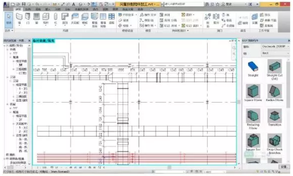This screenshot has height=176, width=293.
Task: Open the Rect group dropdown
Action: 275,54
